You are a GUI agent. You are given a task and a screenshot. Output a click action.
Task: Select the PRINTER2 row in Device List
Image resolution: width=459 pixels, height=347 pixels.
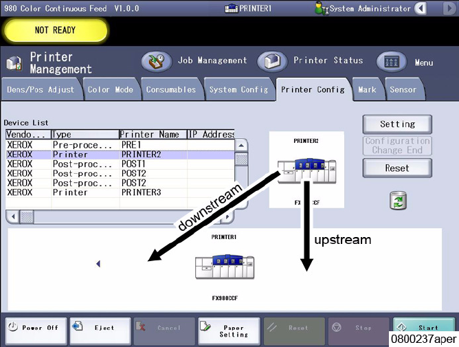(120, 155)
